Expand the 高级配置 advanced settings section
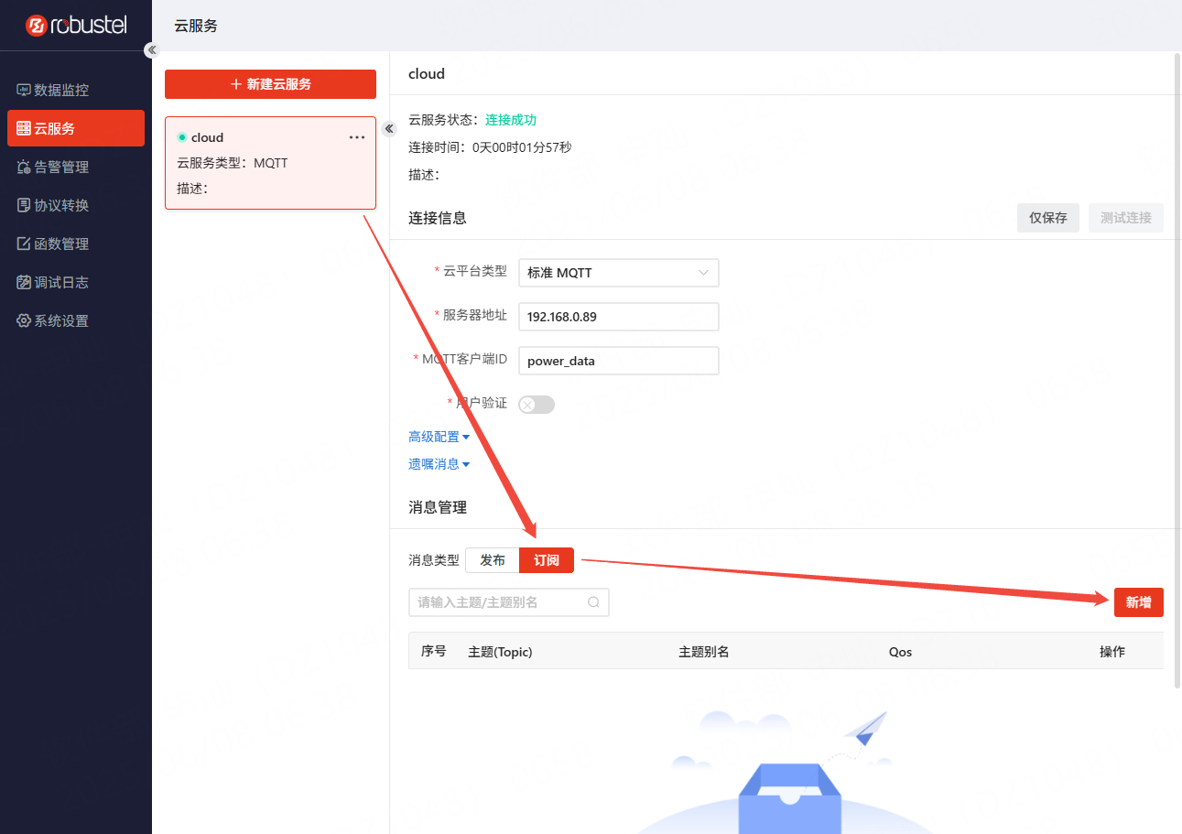Image resolution: width=1182 pixels, height=834 pixels. (439, 438)
